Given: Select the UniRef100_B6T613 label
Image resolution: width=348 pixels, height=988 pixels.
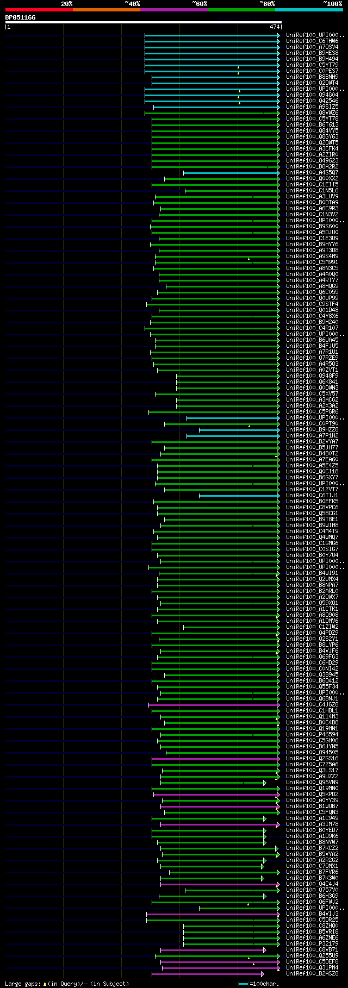Looking at the screenshot, I should click(x=312, y=124).
